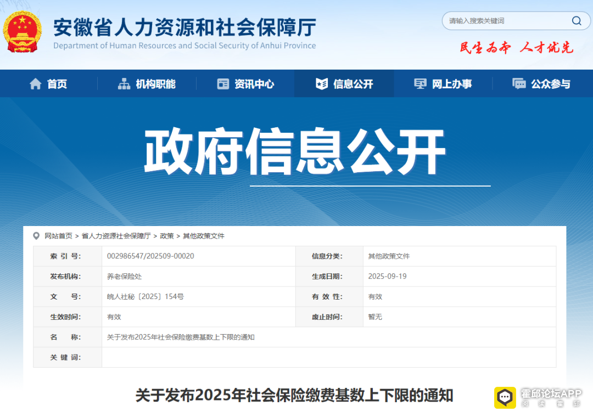This screenshot has width=593, height=417.
Task: Go to 网上办事 section
Action: point(443,83)
